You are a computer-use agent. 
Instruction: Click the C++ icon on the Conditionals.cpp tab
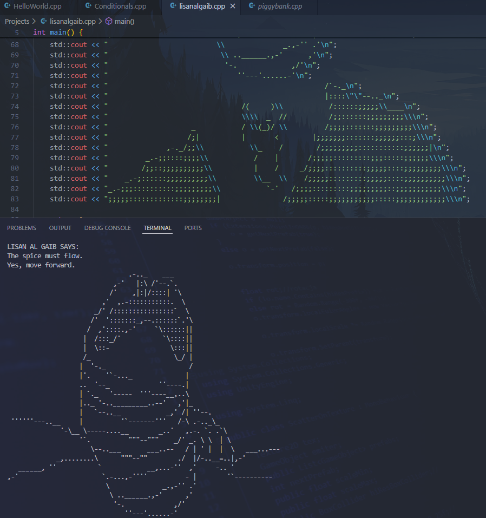tap(89, 6)
